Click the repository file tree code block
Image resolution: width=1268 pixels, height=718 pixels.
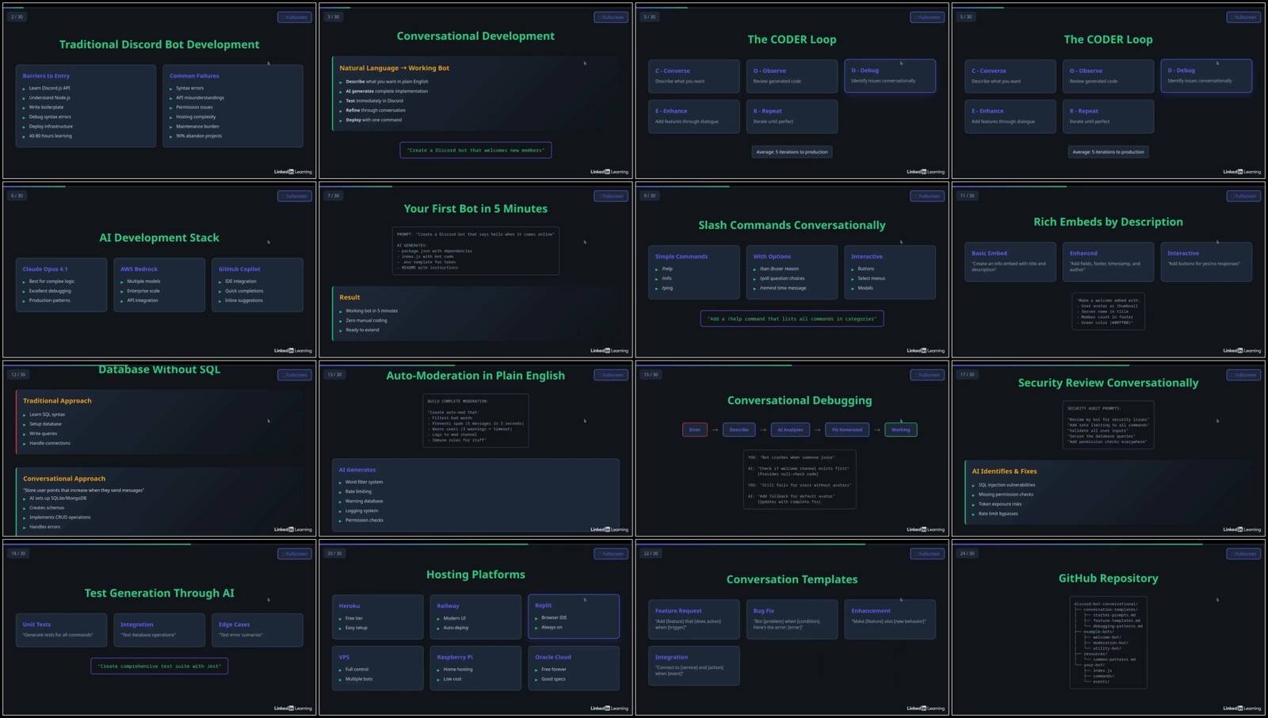coord(1108,642)
